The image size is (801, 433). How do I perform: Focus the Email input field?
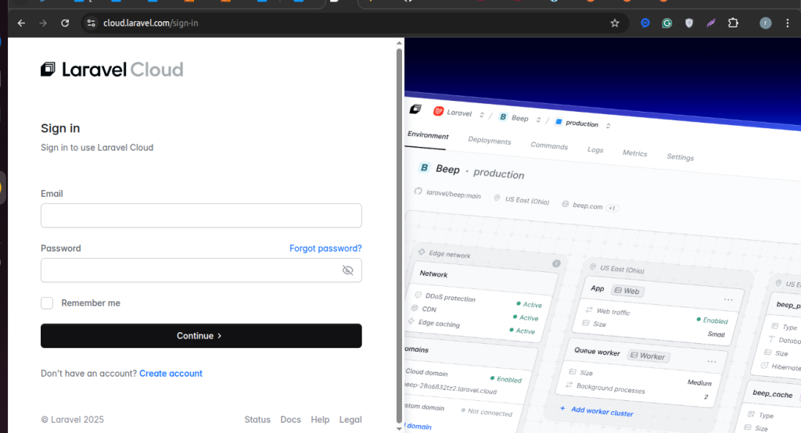[x=201, y=216]
